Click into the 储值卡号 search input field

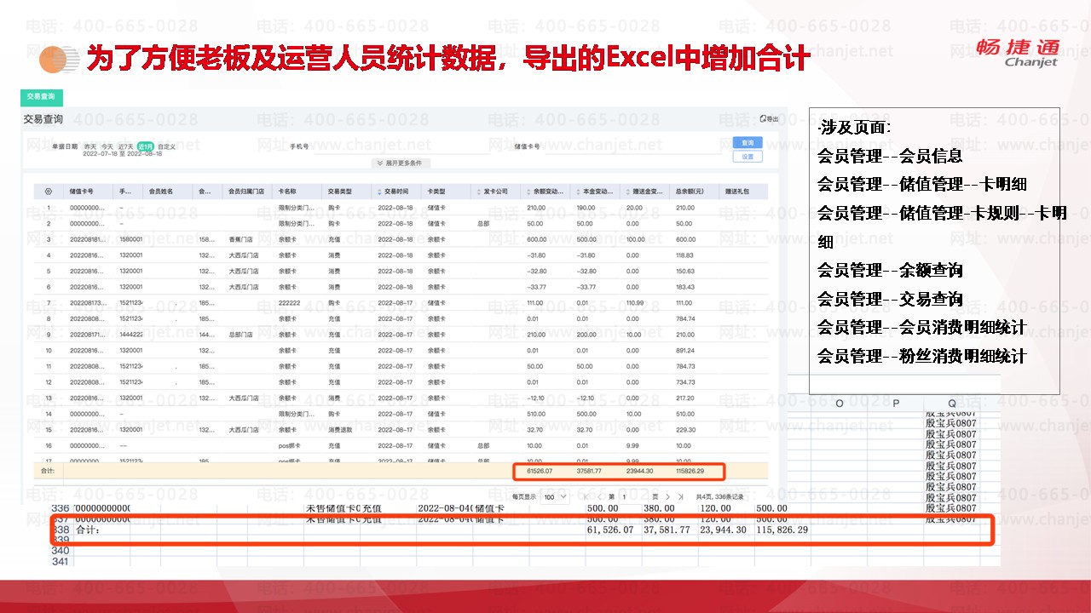click(635, 146)
